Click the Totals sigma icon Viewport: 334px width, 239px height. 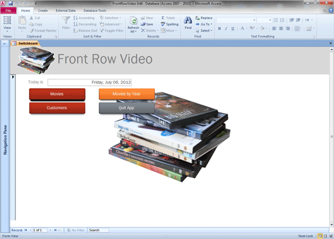(163, 18)
